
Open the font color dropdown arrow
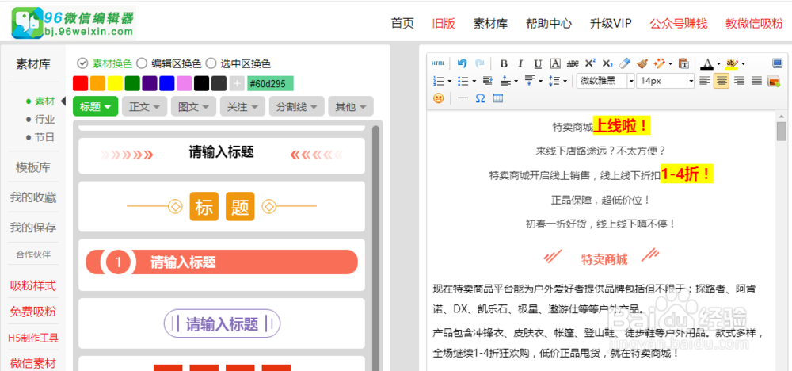pyautogui.click(x=718, y=63)
